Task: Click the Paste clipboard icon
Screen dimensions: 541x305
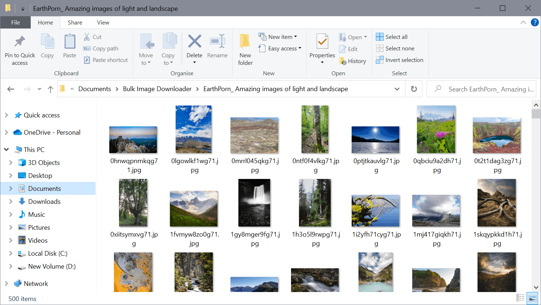Action: coord(70,41)
